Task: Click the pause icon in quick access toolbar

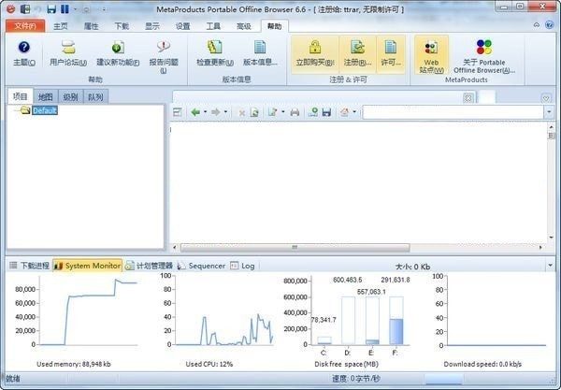Action: click(65, 9)
